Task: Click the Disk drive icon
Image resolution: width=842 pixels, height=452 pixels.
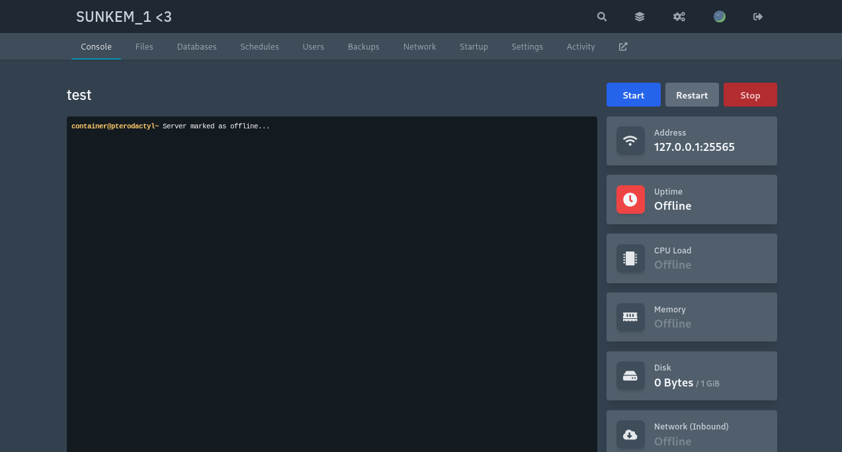Action: point(630,376)
